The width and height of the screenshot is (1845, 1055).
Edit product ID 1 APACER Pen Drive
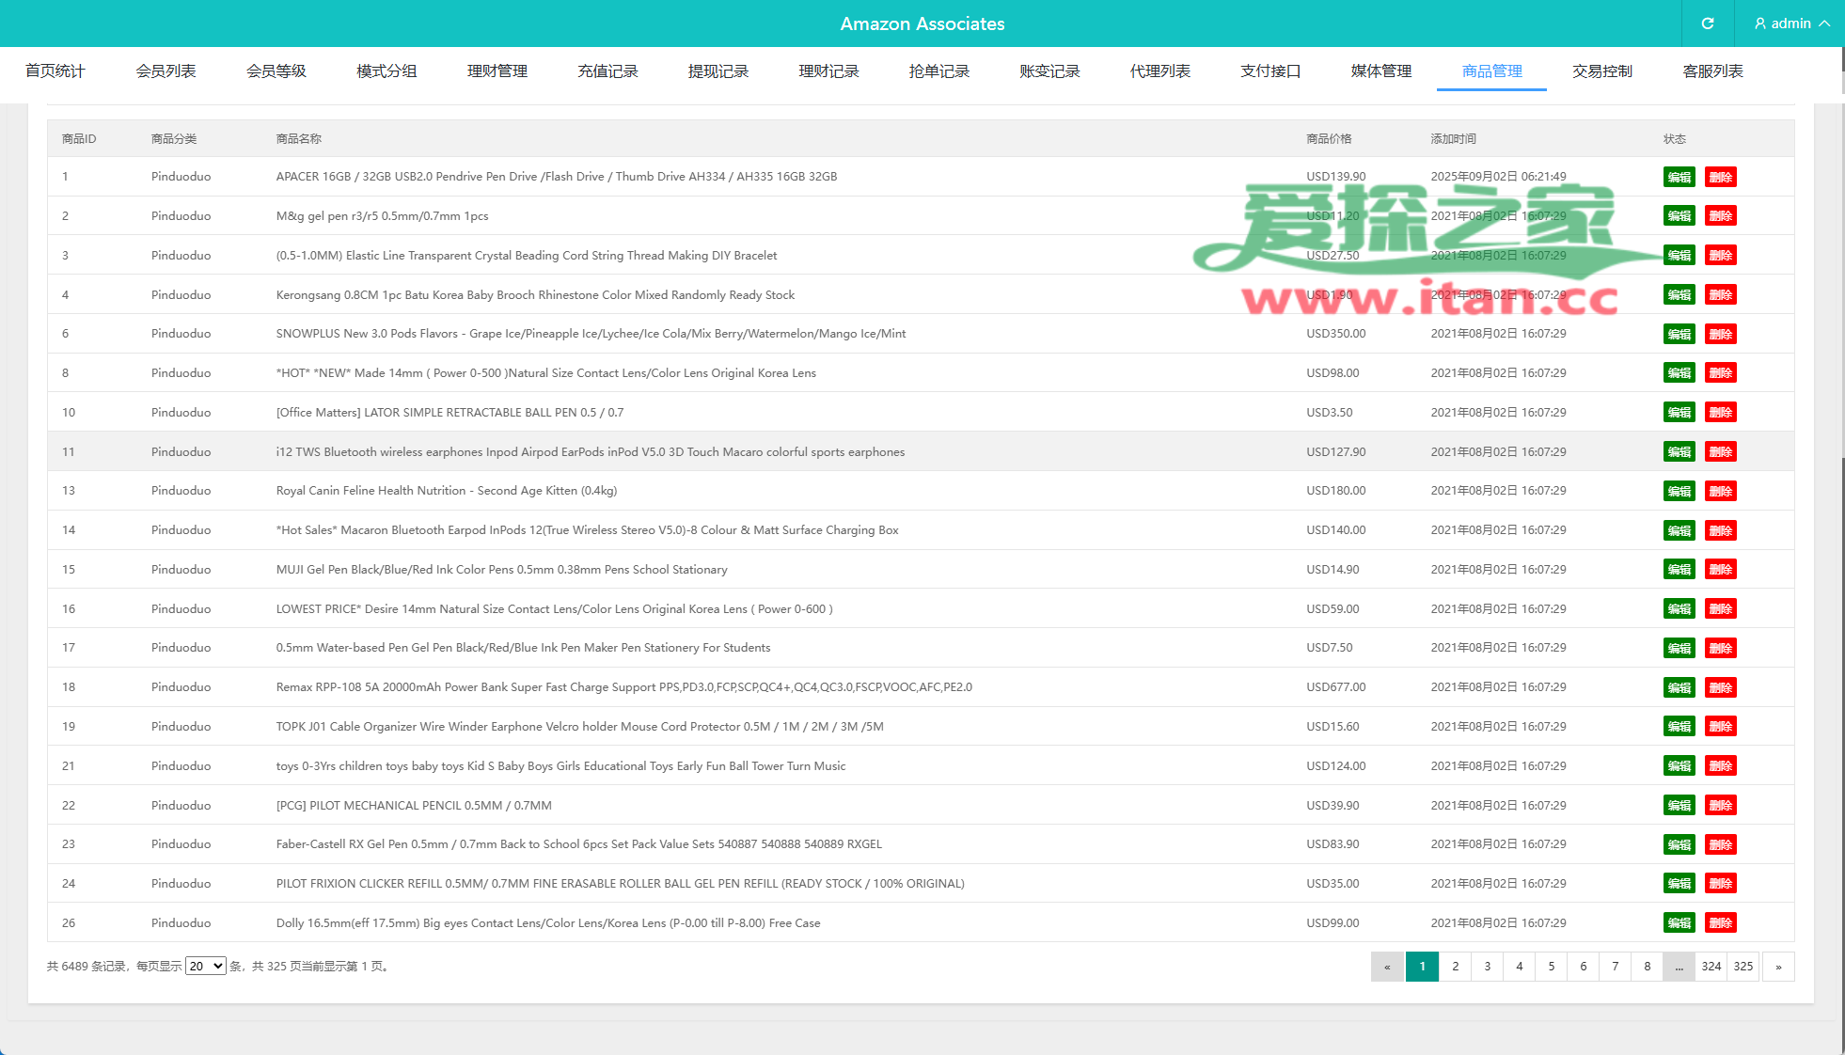1679,177
